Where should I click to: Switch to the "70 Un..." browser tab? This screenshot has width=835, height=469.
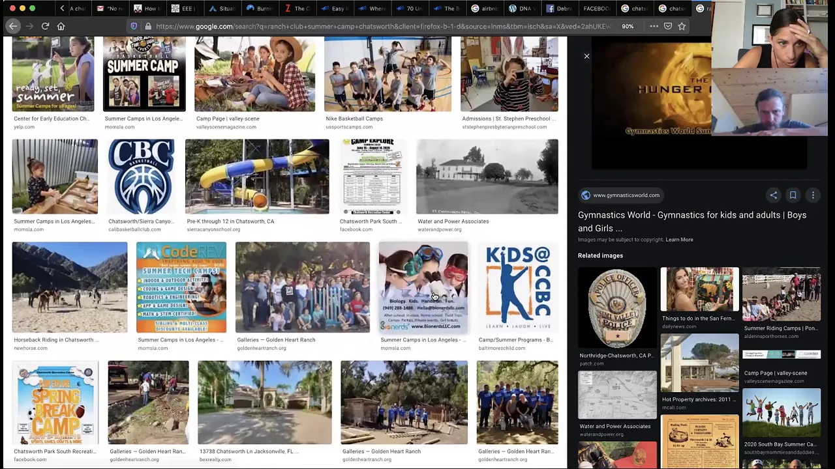point(410,8)
